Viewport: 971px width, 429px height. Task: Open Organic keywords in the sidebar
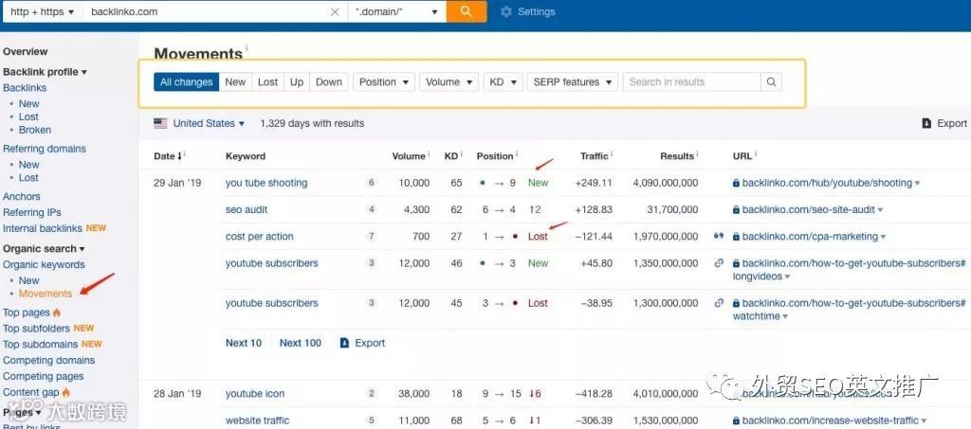point(44,264)
